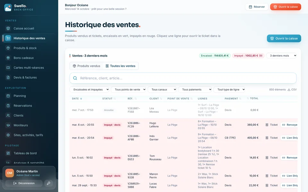
Task: Sort table by STATUT column
Action: tap(109, 99)
